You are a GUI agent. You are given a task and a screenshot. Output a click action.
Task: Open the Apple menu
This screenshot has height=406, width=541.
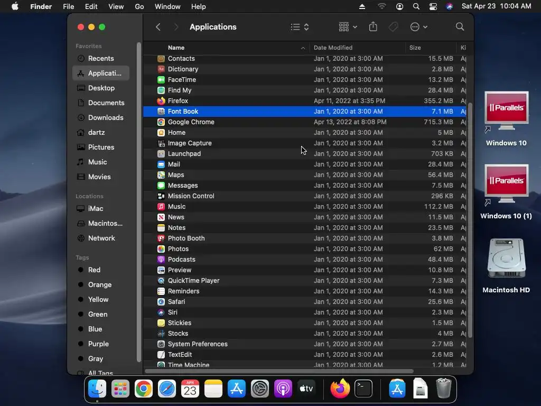(15, 6)
